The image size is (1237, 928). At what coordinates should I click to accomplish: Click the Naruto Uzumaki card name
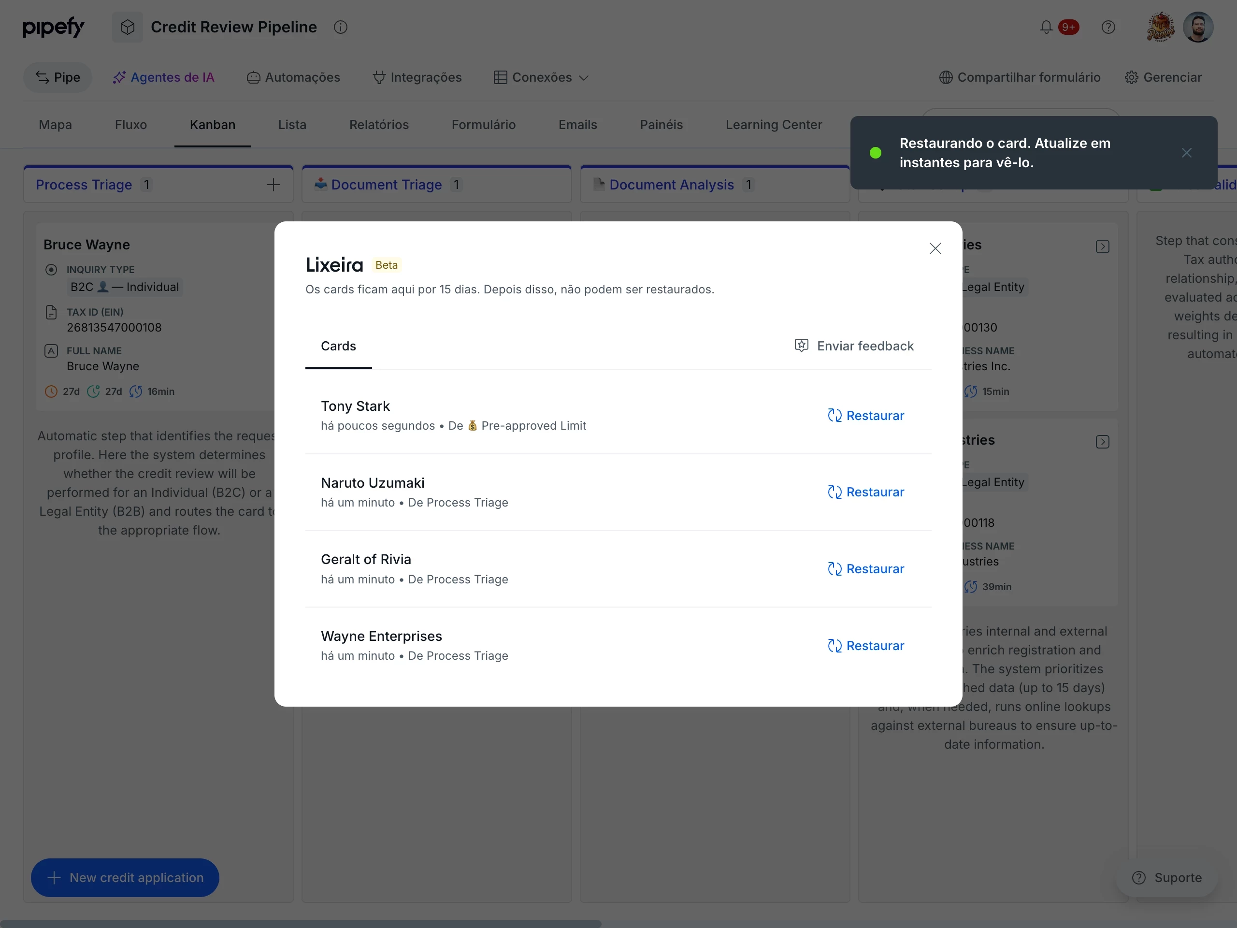tap(373, 483)
